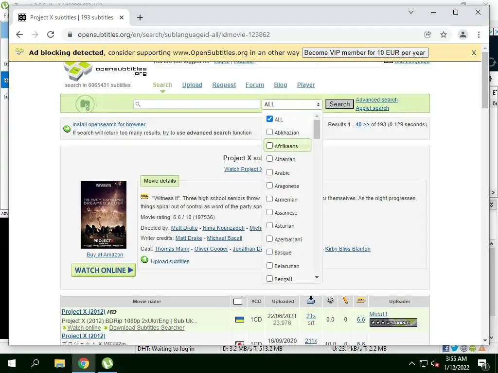The width and height of the screenshot is (498, 373).
Task: Click the download column header icon
Action: (311, 300)
